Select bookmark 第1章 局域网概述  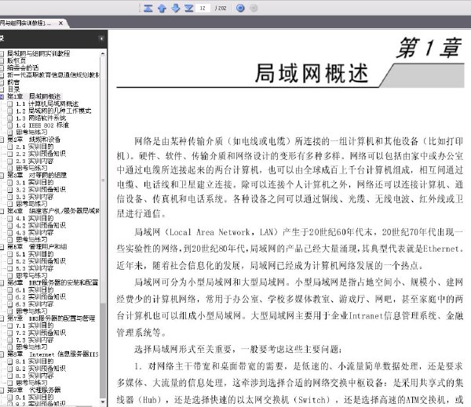tap(34, 96)
